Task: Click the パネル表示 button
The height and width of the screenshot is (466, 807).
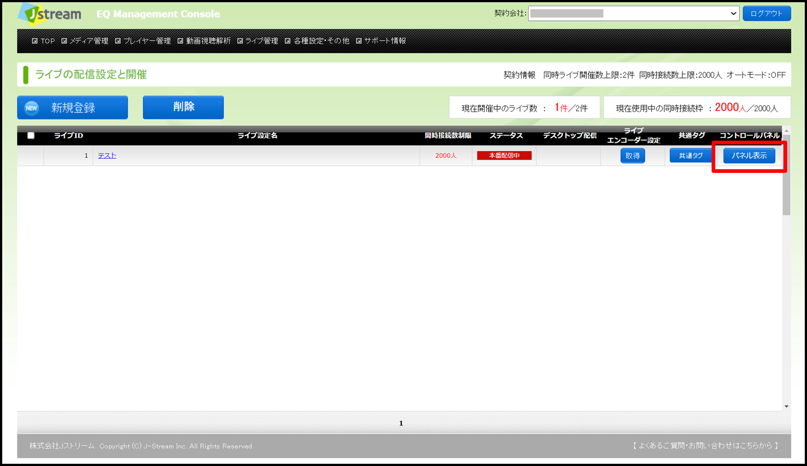Action: (749, 156)
